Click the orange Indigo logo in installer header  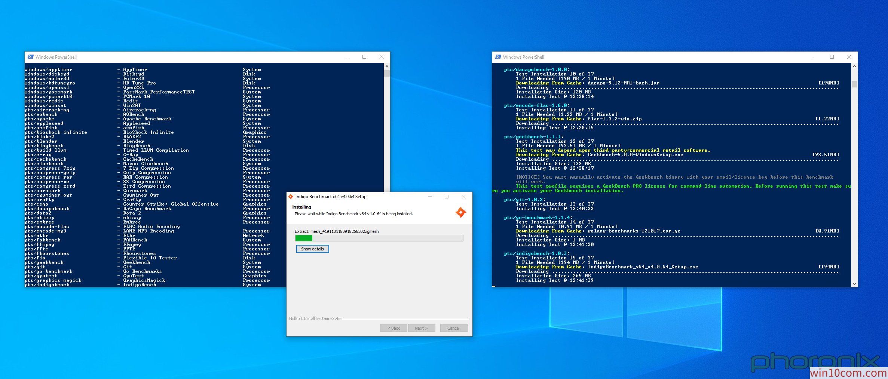pos(461,212)
